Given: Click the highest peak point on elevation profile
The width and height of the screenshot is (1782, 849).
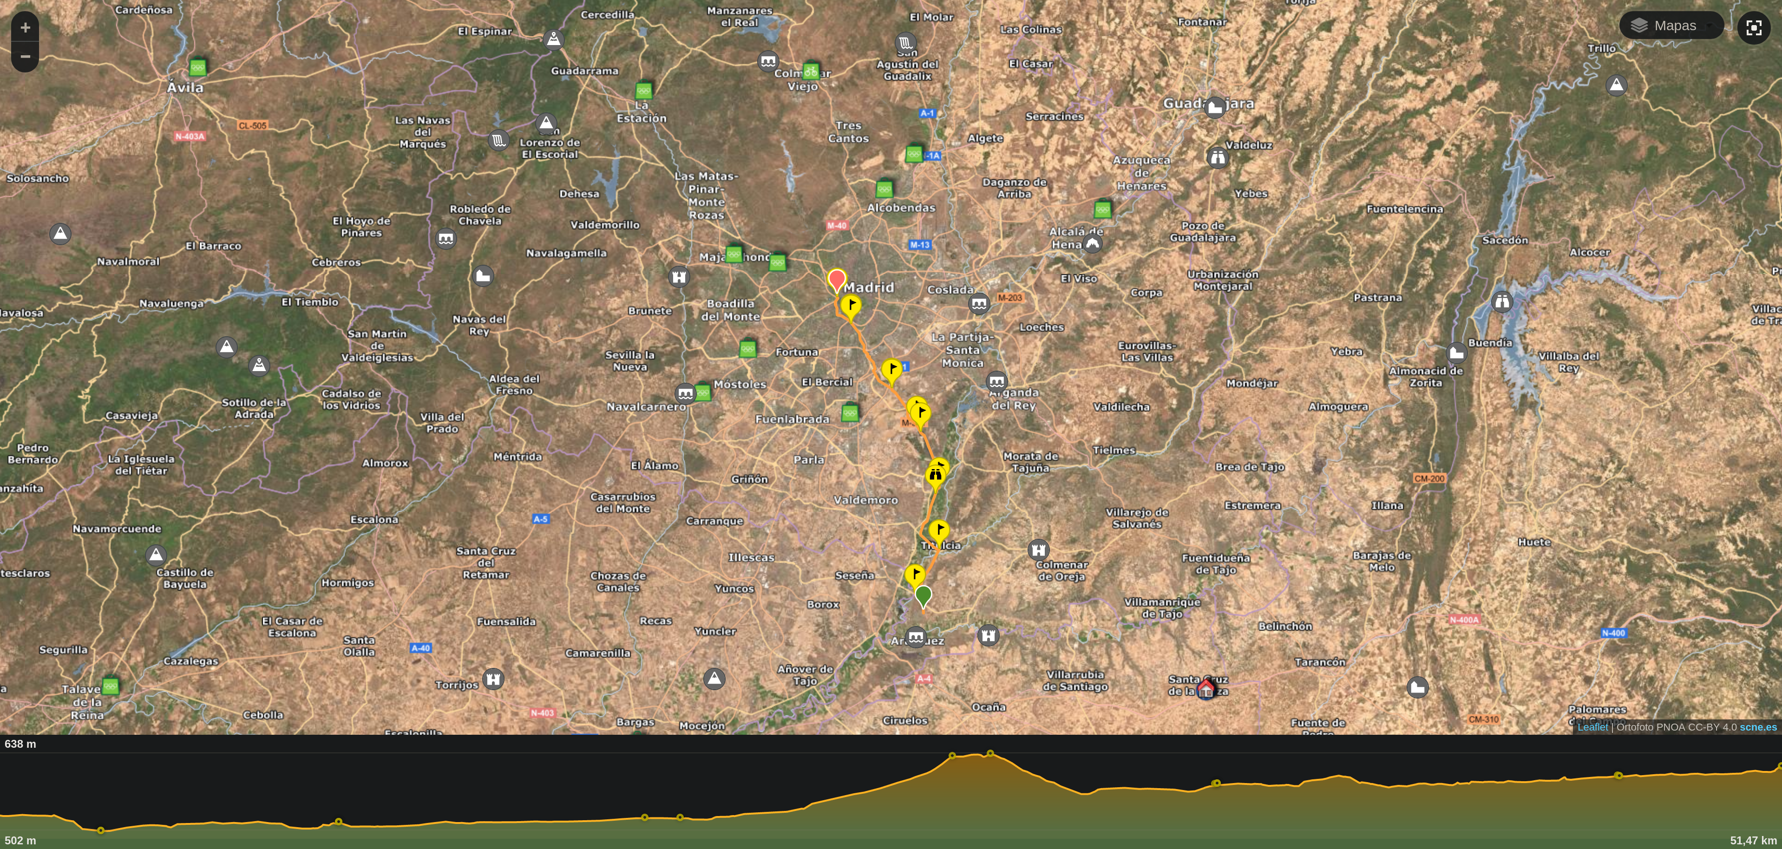Looking at the screenshot, I should click(x=990, y=753).
